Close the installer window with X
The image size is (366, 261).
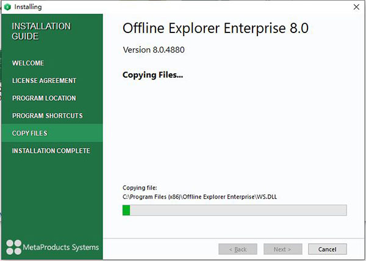pos(356,7)
